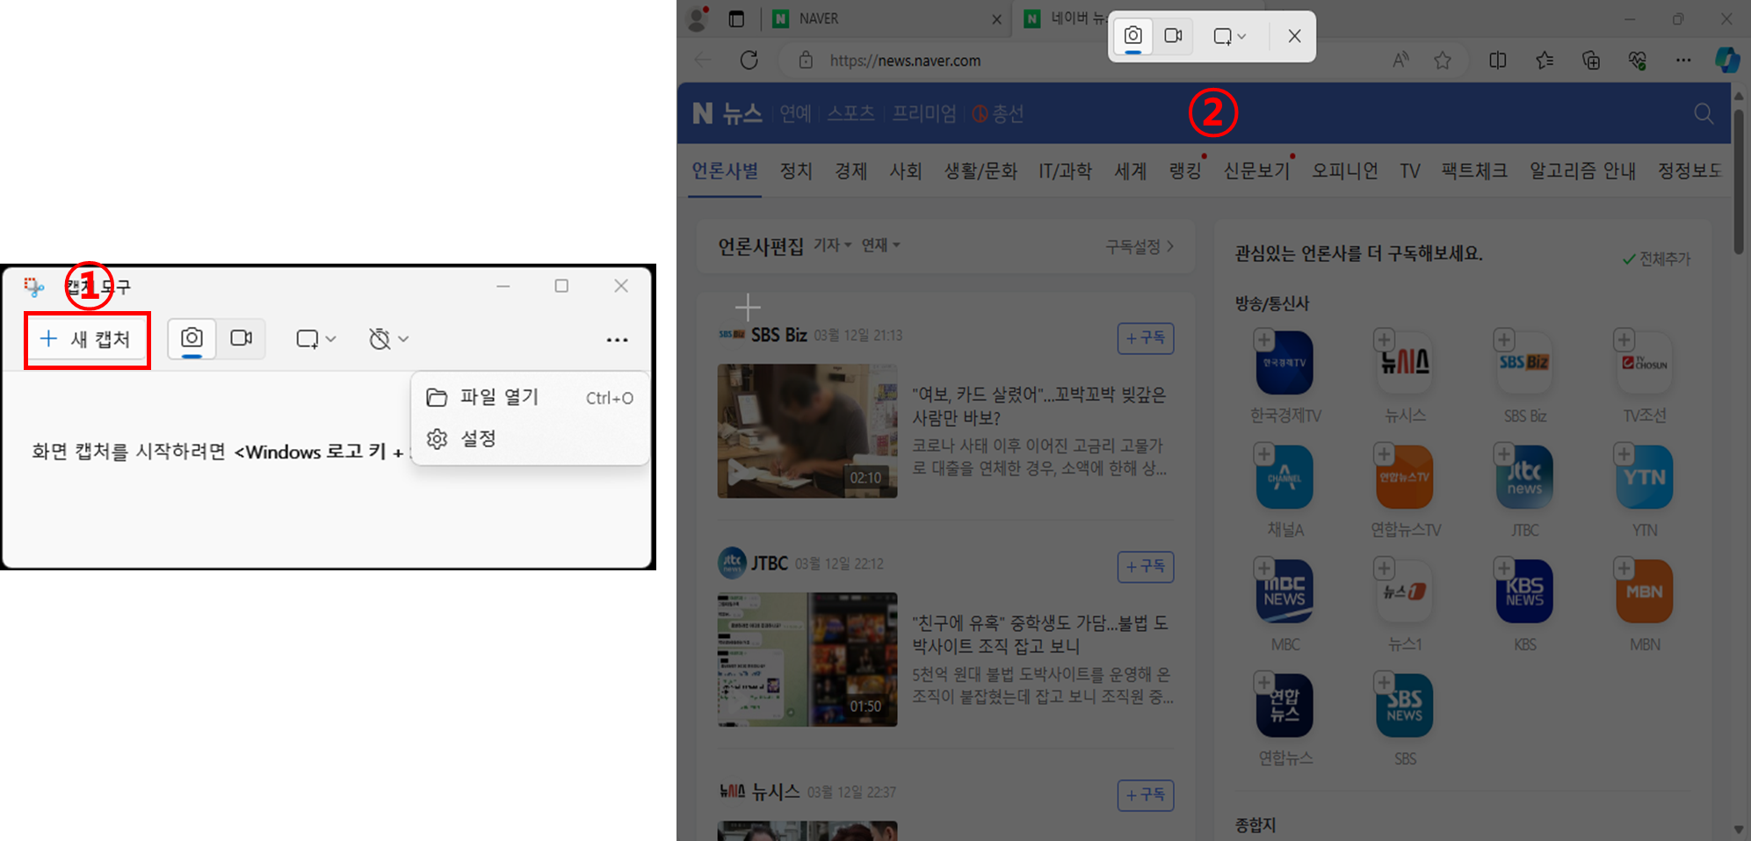Add page to favorites with the star icon
Image resolution: width=1751 pixels, height=841 pixels.
(1443, 60)
